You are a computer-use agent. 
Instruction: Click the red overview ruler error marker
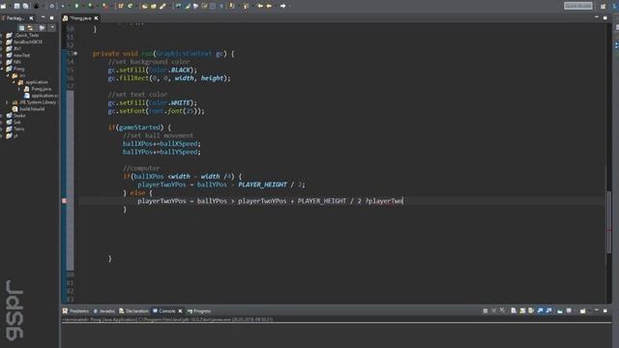pos(609,230)
